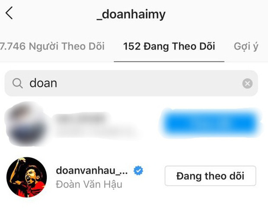
Task: Open Đoàn Văn Hậu profile picture
Action: [26, 177]
